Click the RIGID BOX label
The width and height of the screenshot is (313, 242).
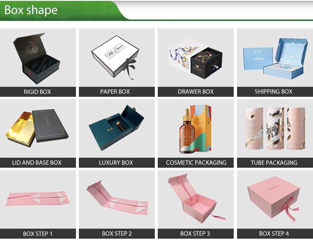point(37,92)
